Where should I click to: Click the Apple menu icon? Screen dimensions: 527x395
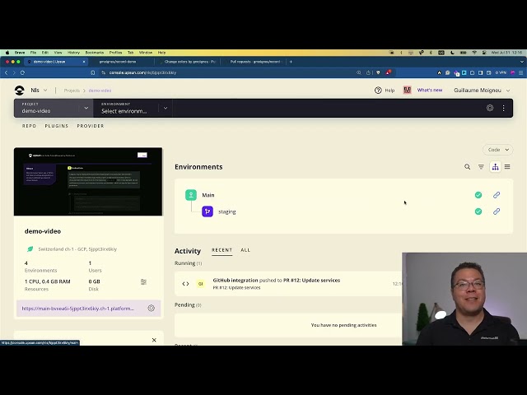[x=7, y=53]
